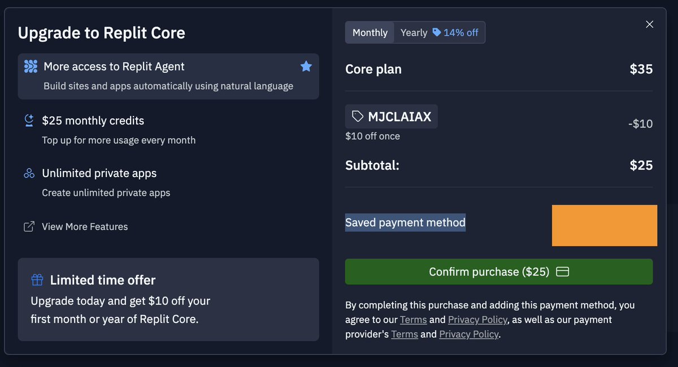Screen dimensions: 678x367
Task: Click the $25 subtotal amount
Action: pyautogui.click(x=641, y=165)
